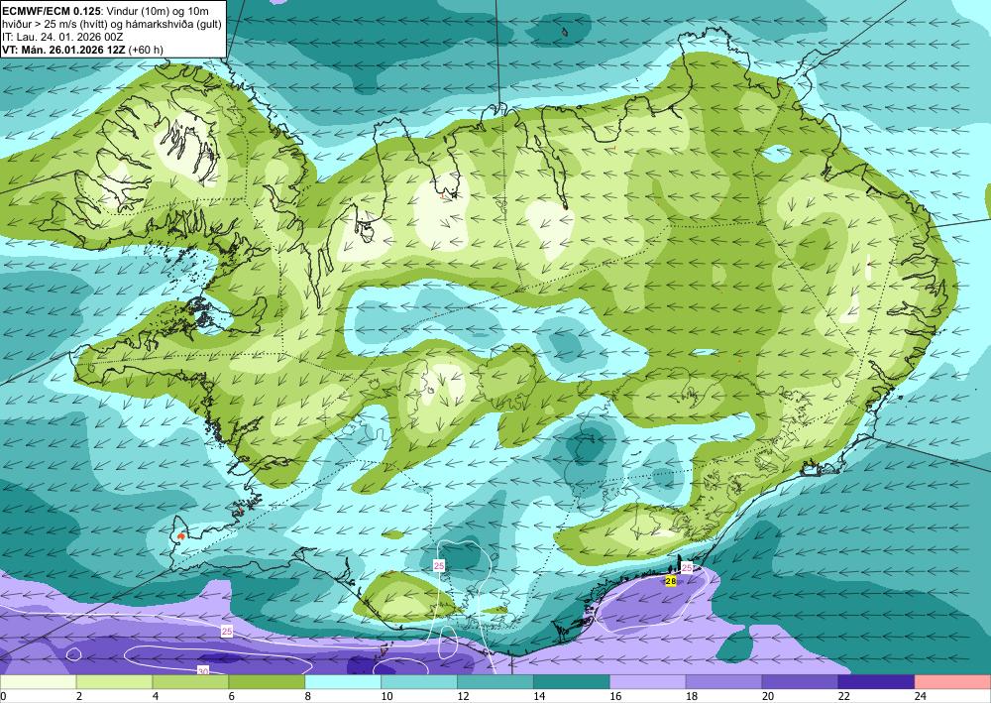
Task: Click the '(+60 h)' forecast offset text
Action: click(146, 50)
